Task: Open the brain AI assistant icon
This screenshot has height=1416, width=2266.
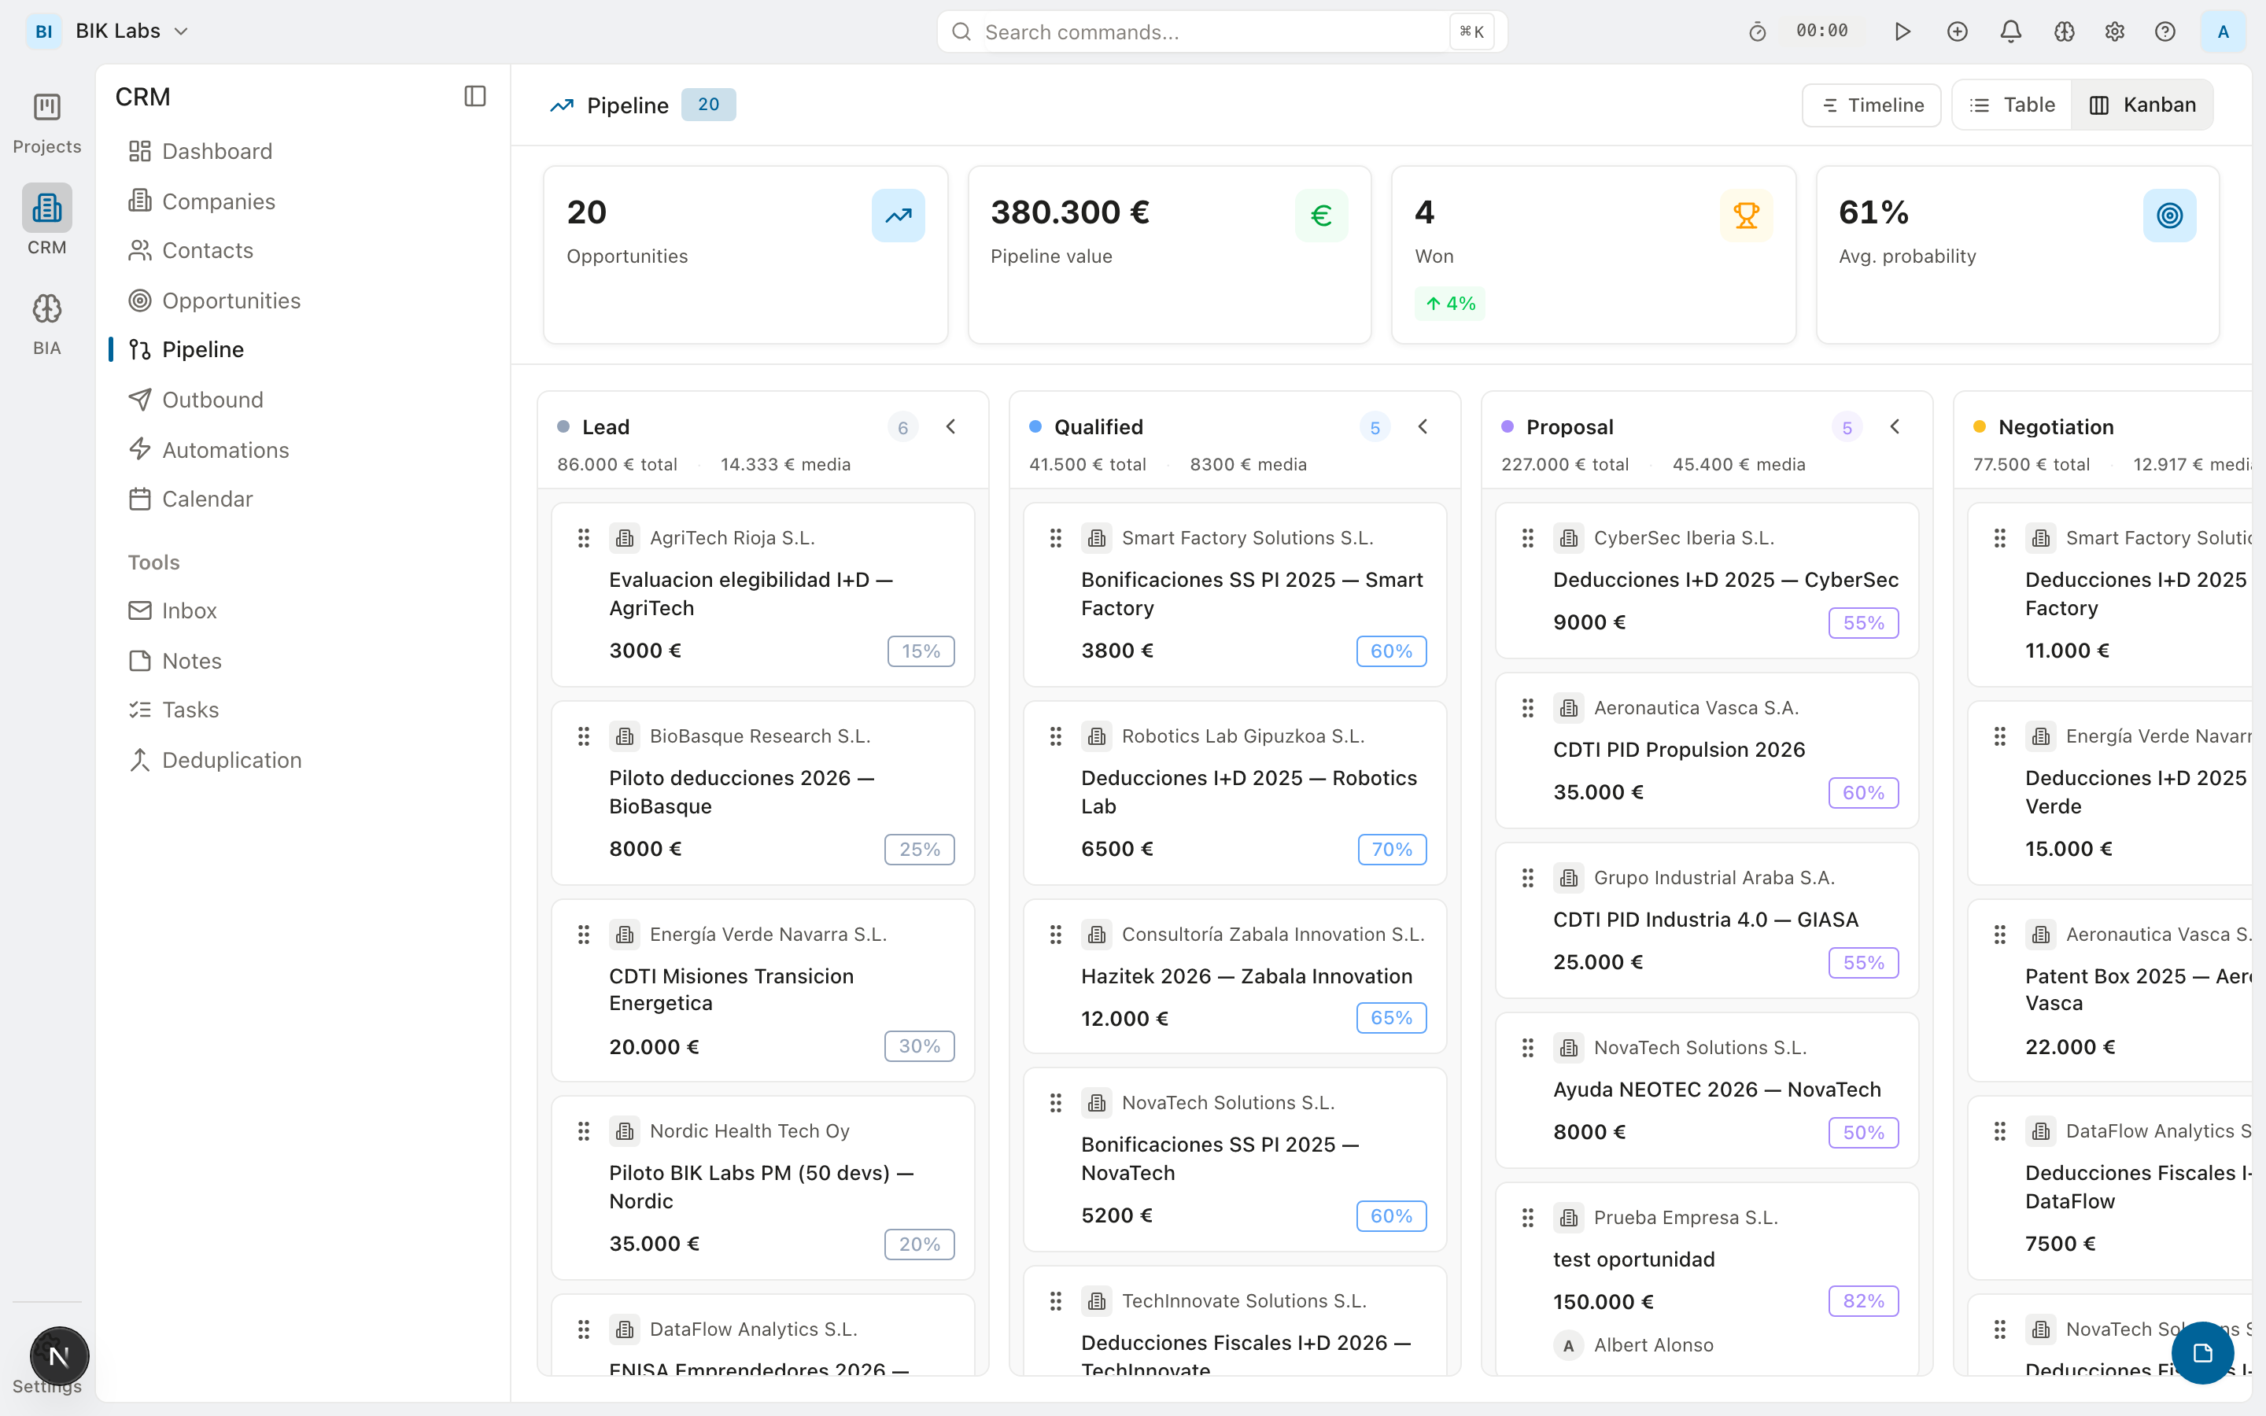Action: (2063, 31)
